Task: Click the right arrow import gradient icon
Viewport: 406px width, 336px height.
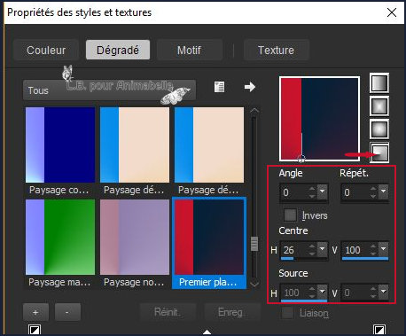Action: coord(250,87)
